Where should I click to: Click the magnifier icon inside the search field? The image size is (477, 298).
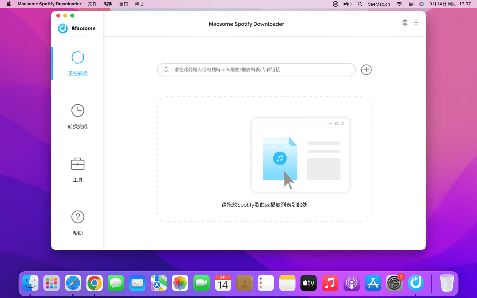[166, 70]
